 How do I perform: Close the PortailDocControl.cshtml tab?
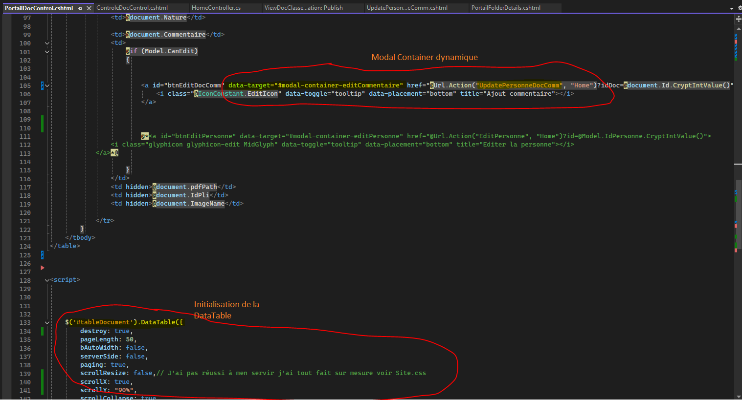point(89,8)
